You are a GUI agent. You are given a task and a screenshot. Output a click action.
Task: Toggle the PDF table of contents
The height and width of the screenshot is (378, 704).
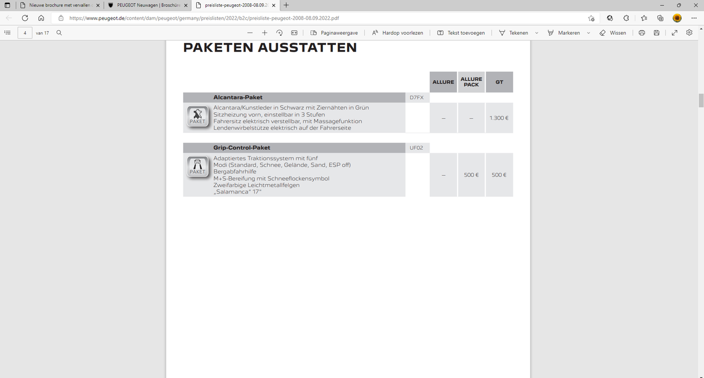(7, 33)
